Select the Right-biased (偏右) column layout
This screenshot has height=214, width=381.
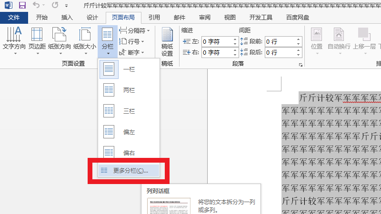pos(128,153)
